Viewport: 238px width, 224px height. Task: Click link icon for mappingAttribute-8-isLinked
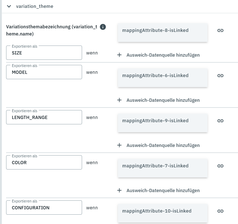coord(220,30)
